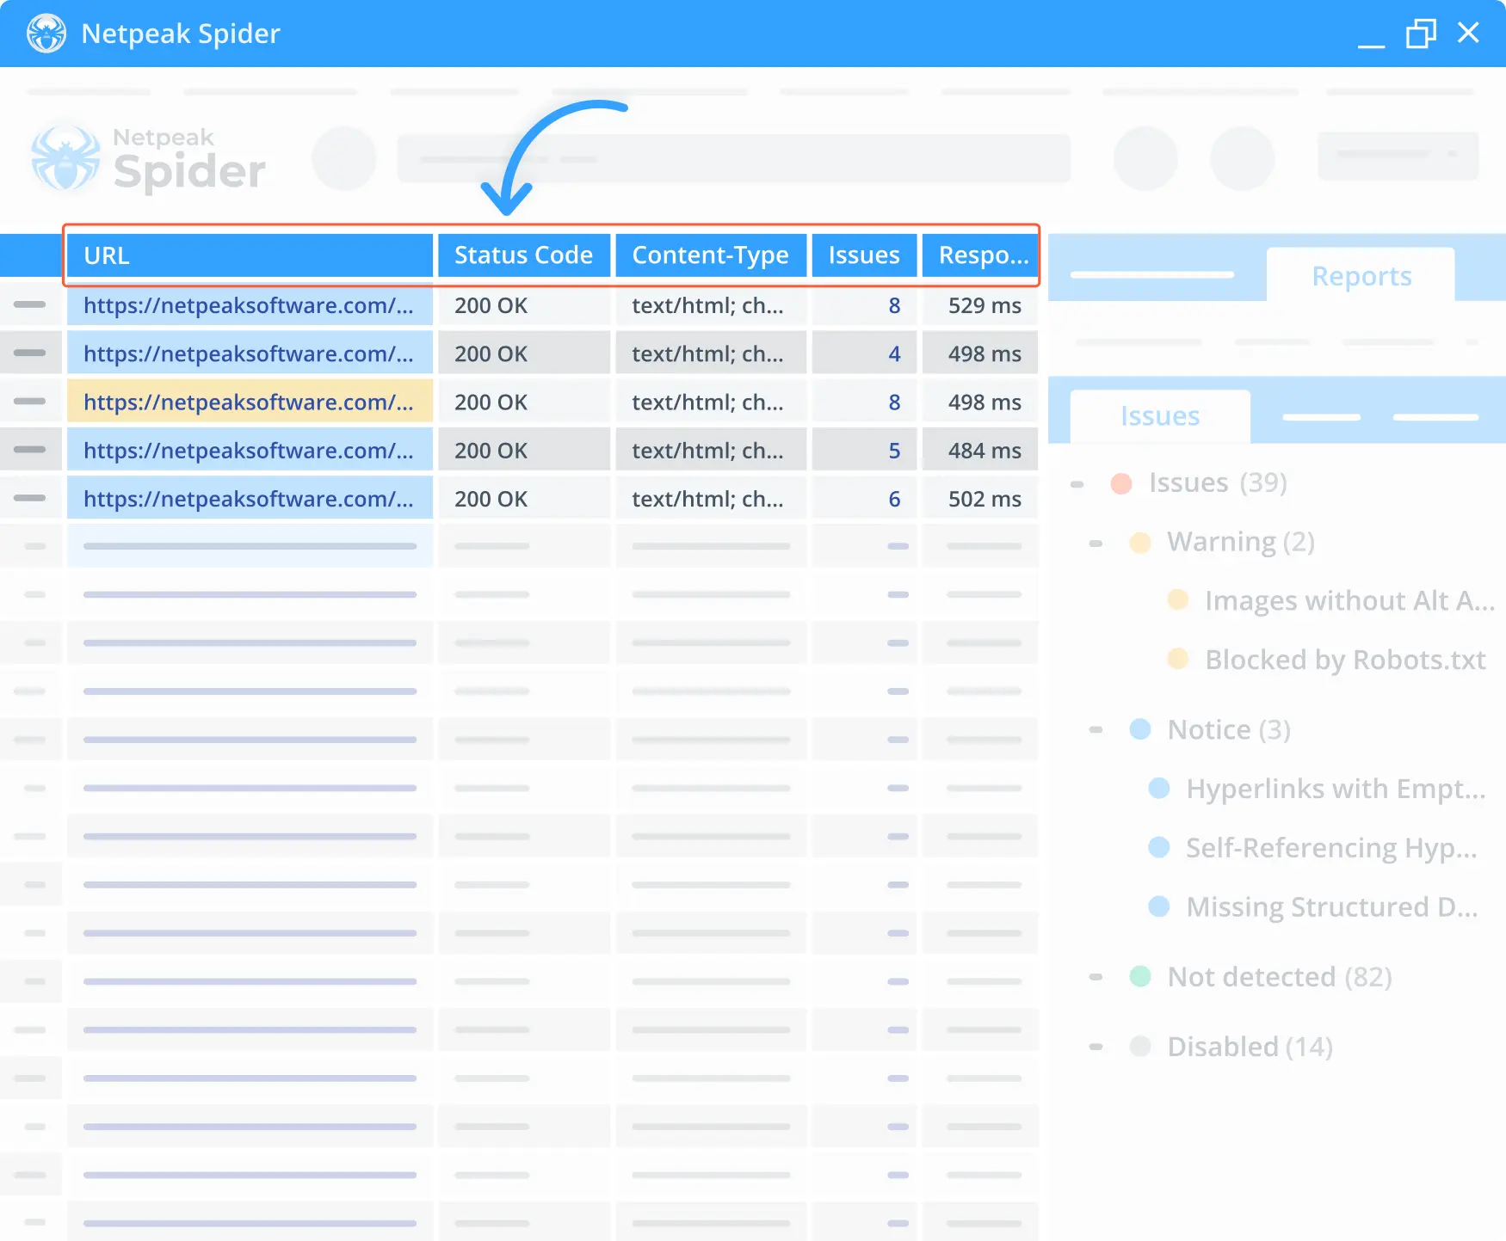Viewport: 1506px width, 1241px height.
Task: Click the green Not detected dot
Action: pyautogui.click(x=1139, y=976)
